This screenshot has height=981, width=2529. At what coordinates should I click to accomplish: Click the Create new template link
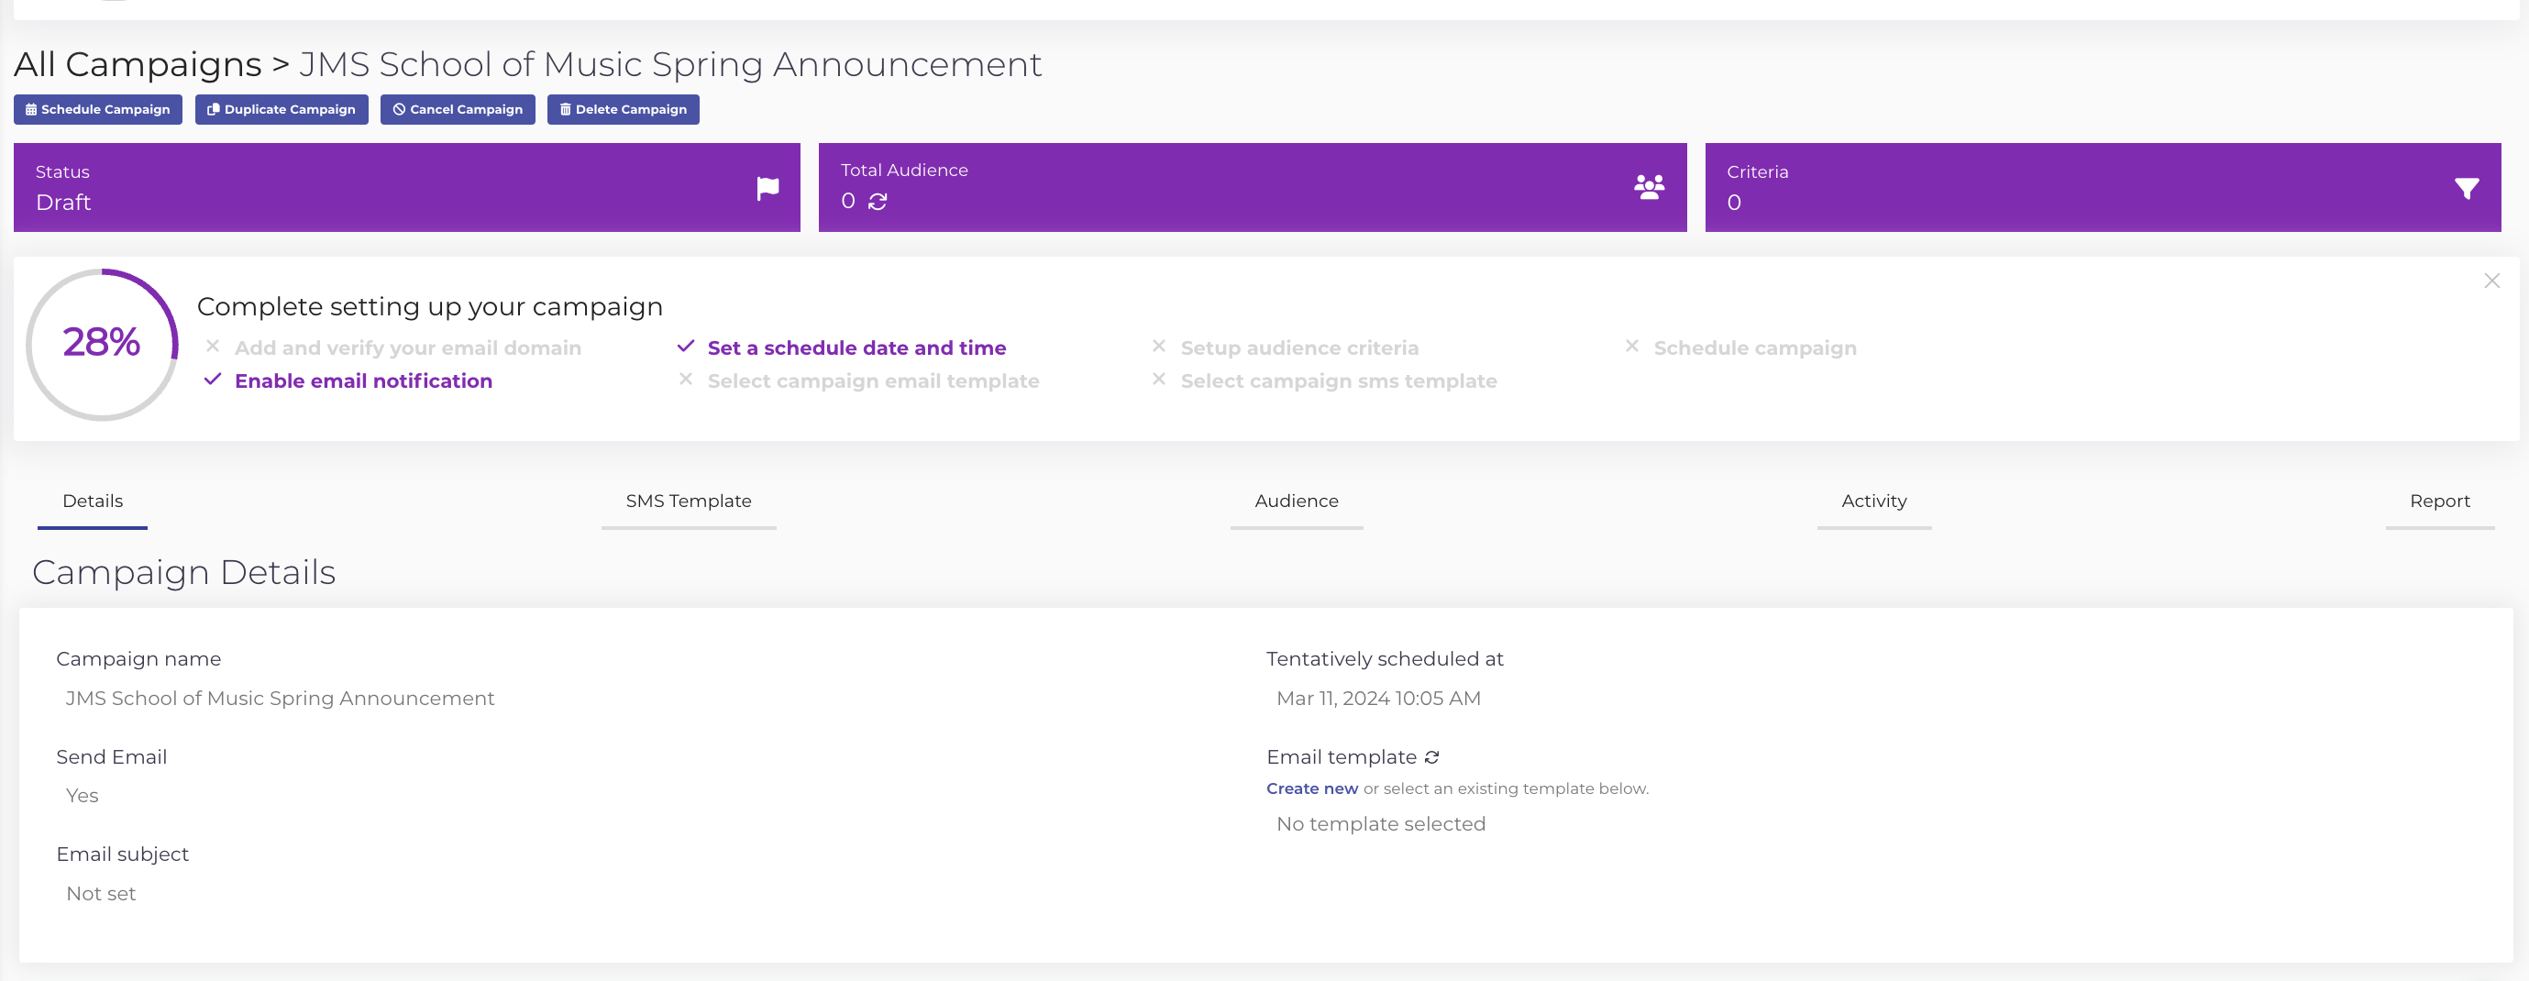tap(1311, 788)
